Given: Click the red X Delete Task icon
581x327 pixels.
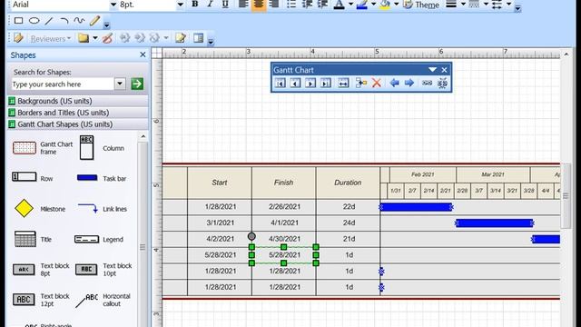Looking at the screenshot, I should coord(377,83).
